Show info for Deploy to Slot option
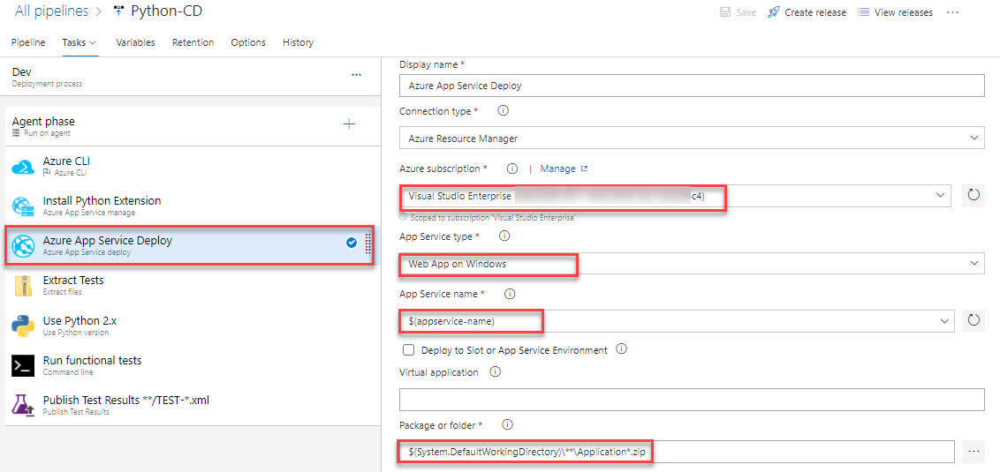 pos(623,349)
